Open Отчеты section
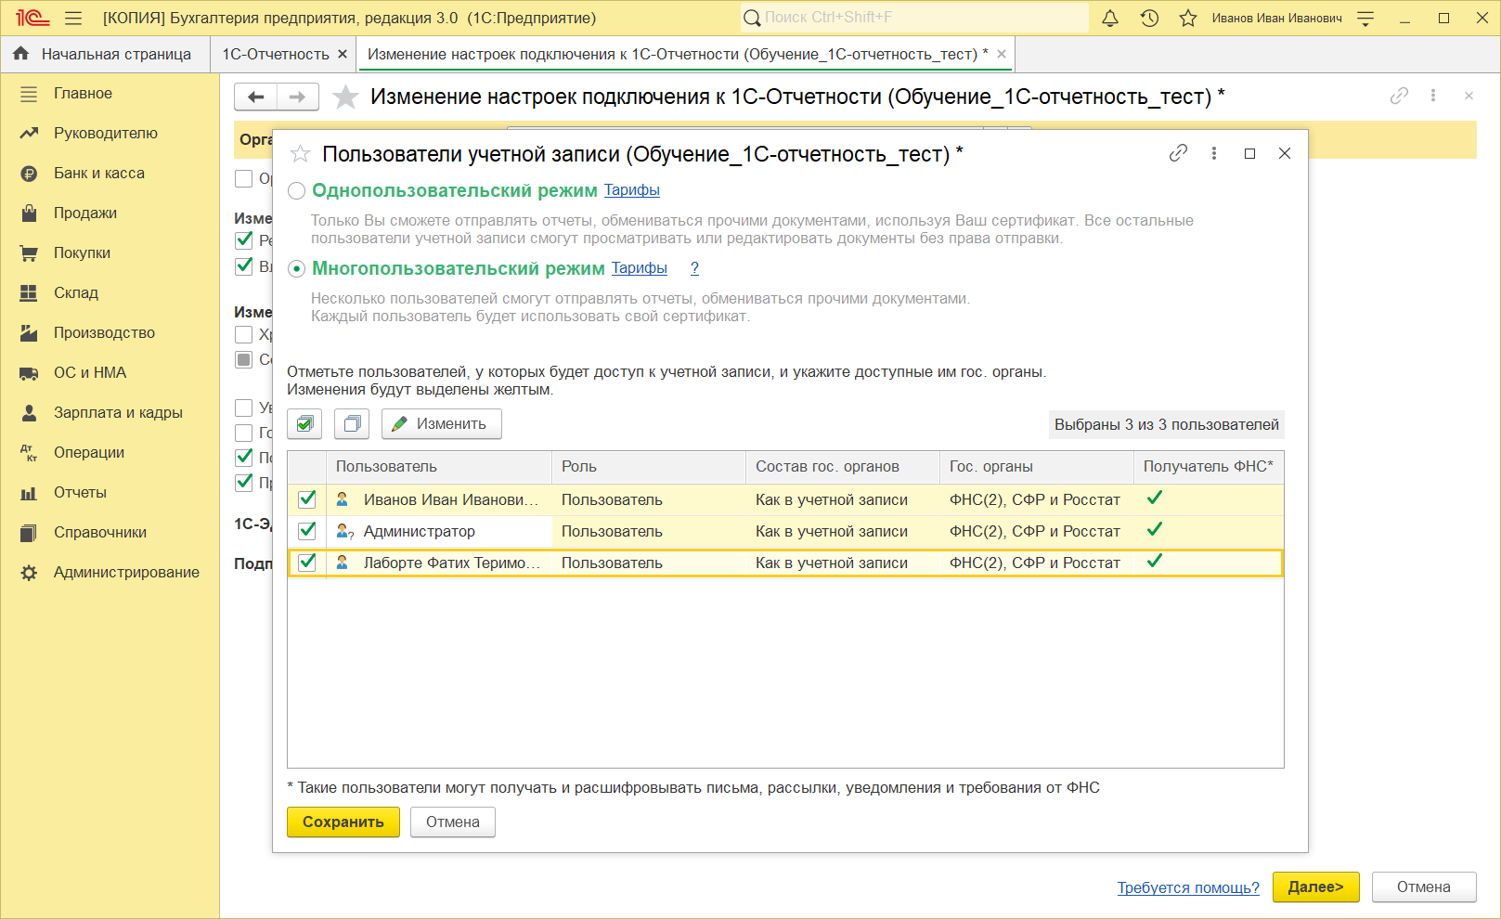Image resolution: width=1501 pixels, height=919 pixels. pos(80,492)
